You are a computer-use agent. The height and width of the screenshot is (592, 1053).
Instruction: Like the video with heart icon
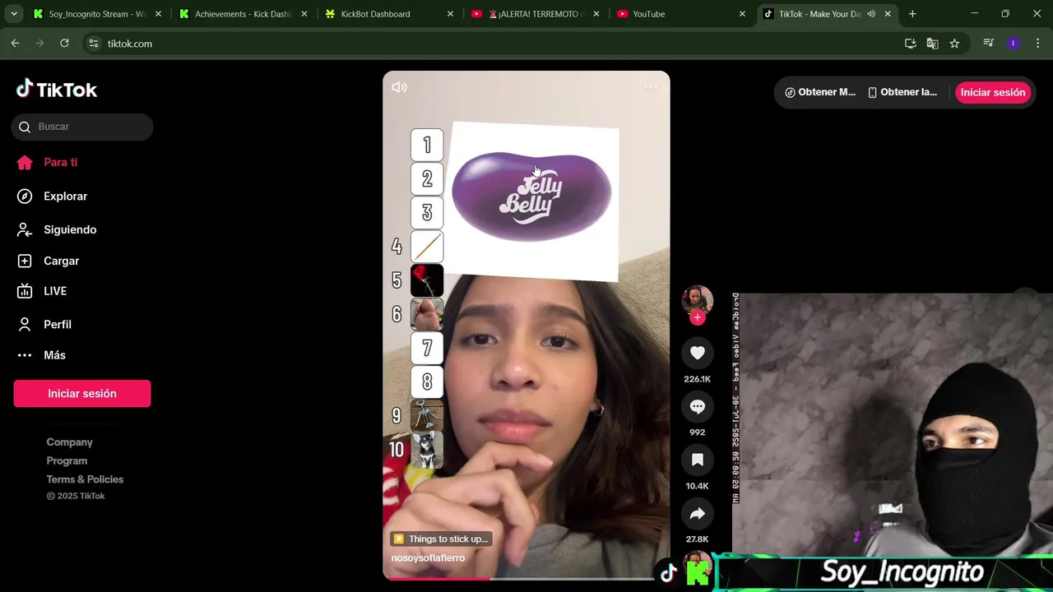(x=698, y=353)
